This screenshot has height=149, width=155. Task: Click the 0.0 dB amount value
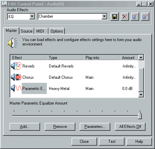(x=127, y=89)
